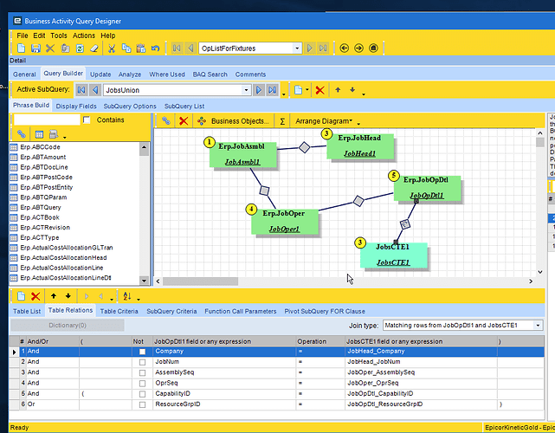Move relation row up arrow

(54, 296)
